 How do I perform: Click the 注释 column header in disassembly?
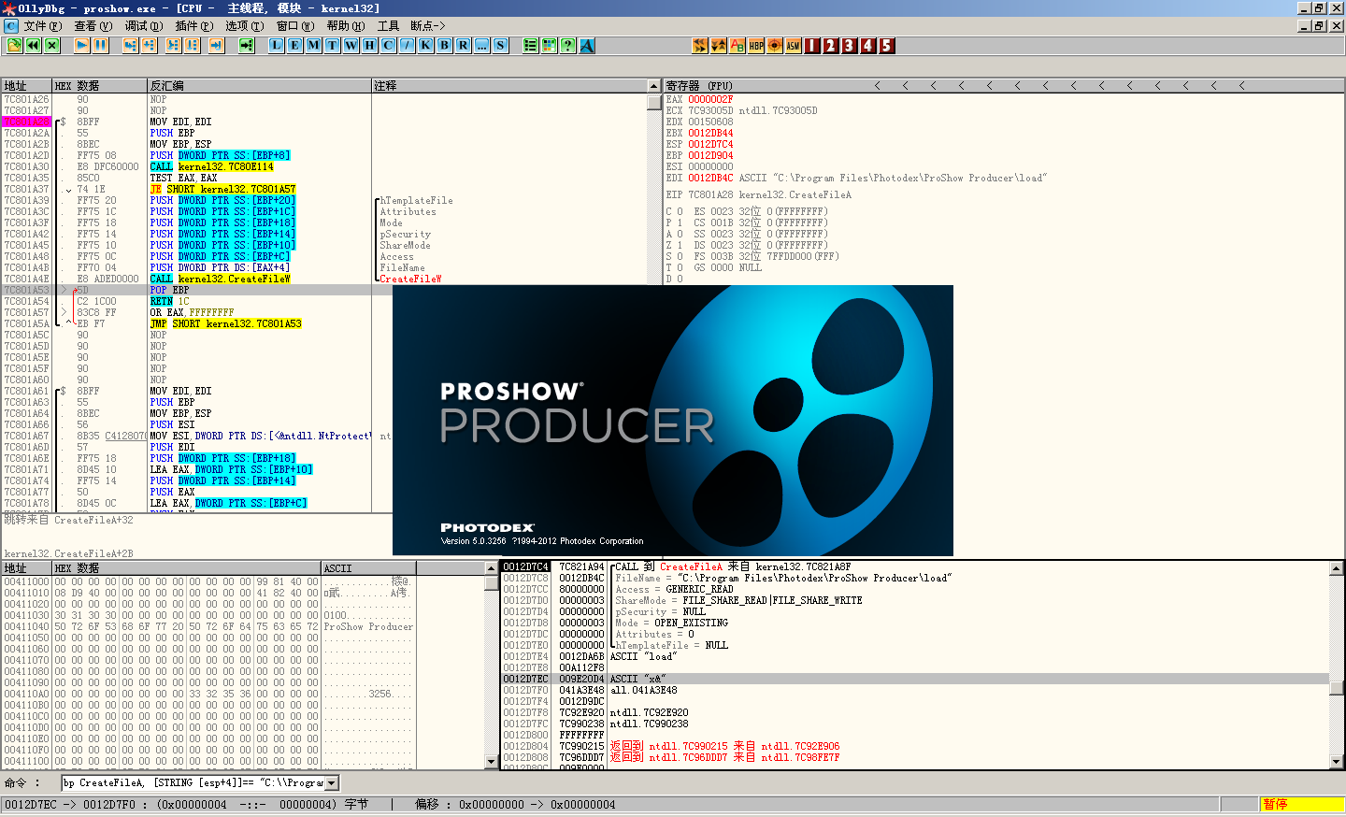pyautogui.click(x=509, y=85)
